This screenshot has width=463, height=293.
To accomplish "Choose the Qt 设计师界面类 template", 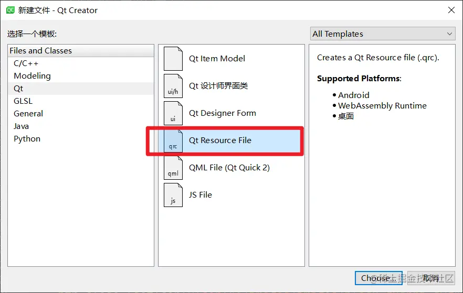I will [x=231, y=86].
